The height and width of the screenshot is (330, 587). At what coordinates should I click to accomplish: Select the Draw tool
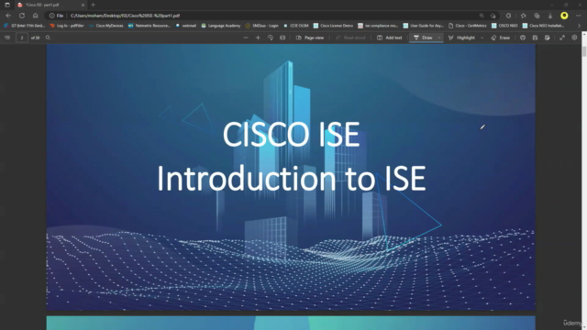click(423, 38)
